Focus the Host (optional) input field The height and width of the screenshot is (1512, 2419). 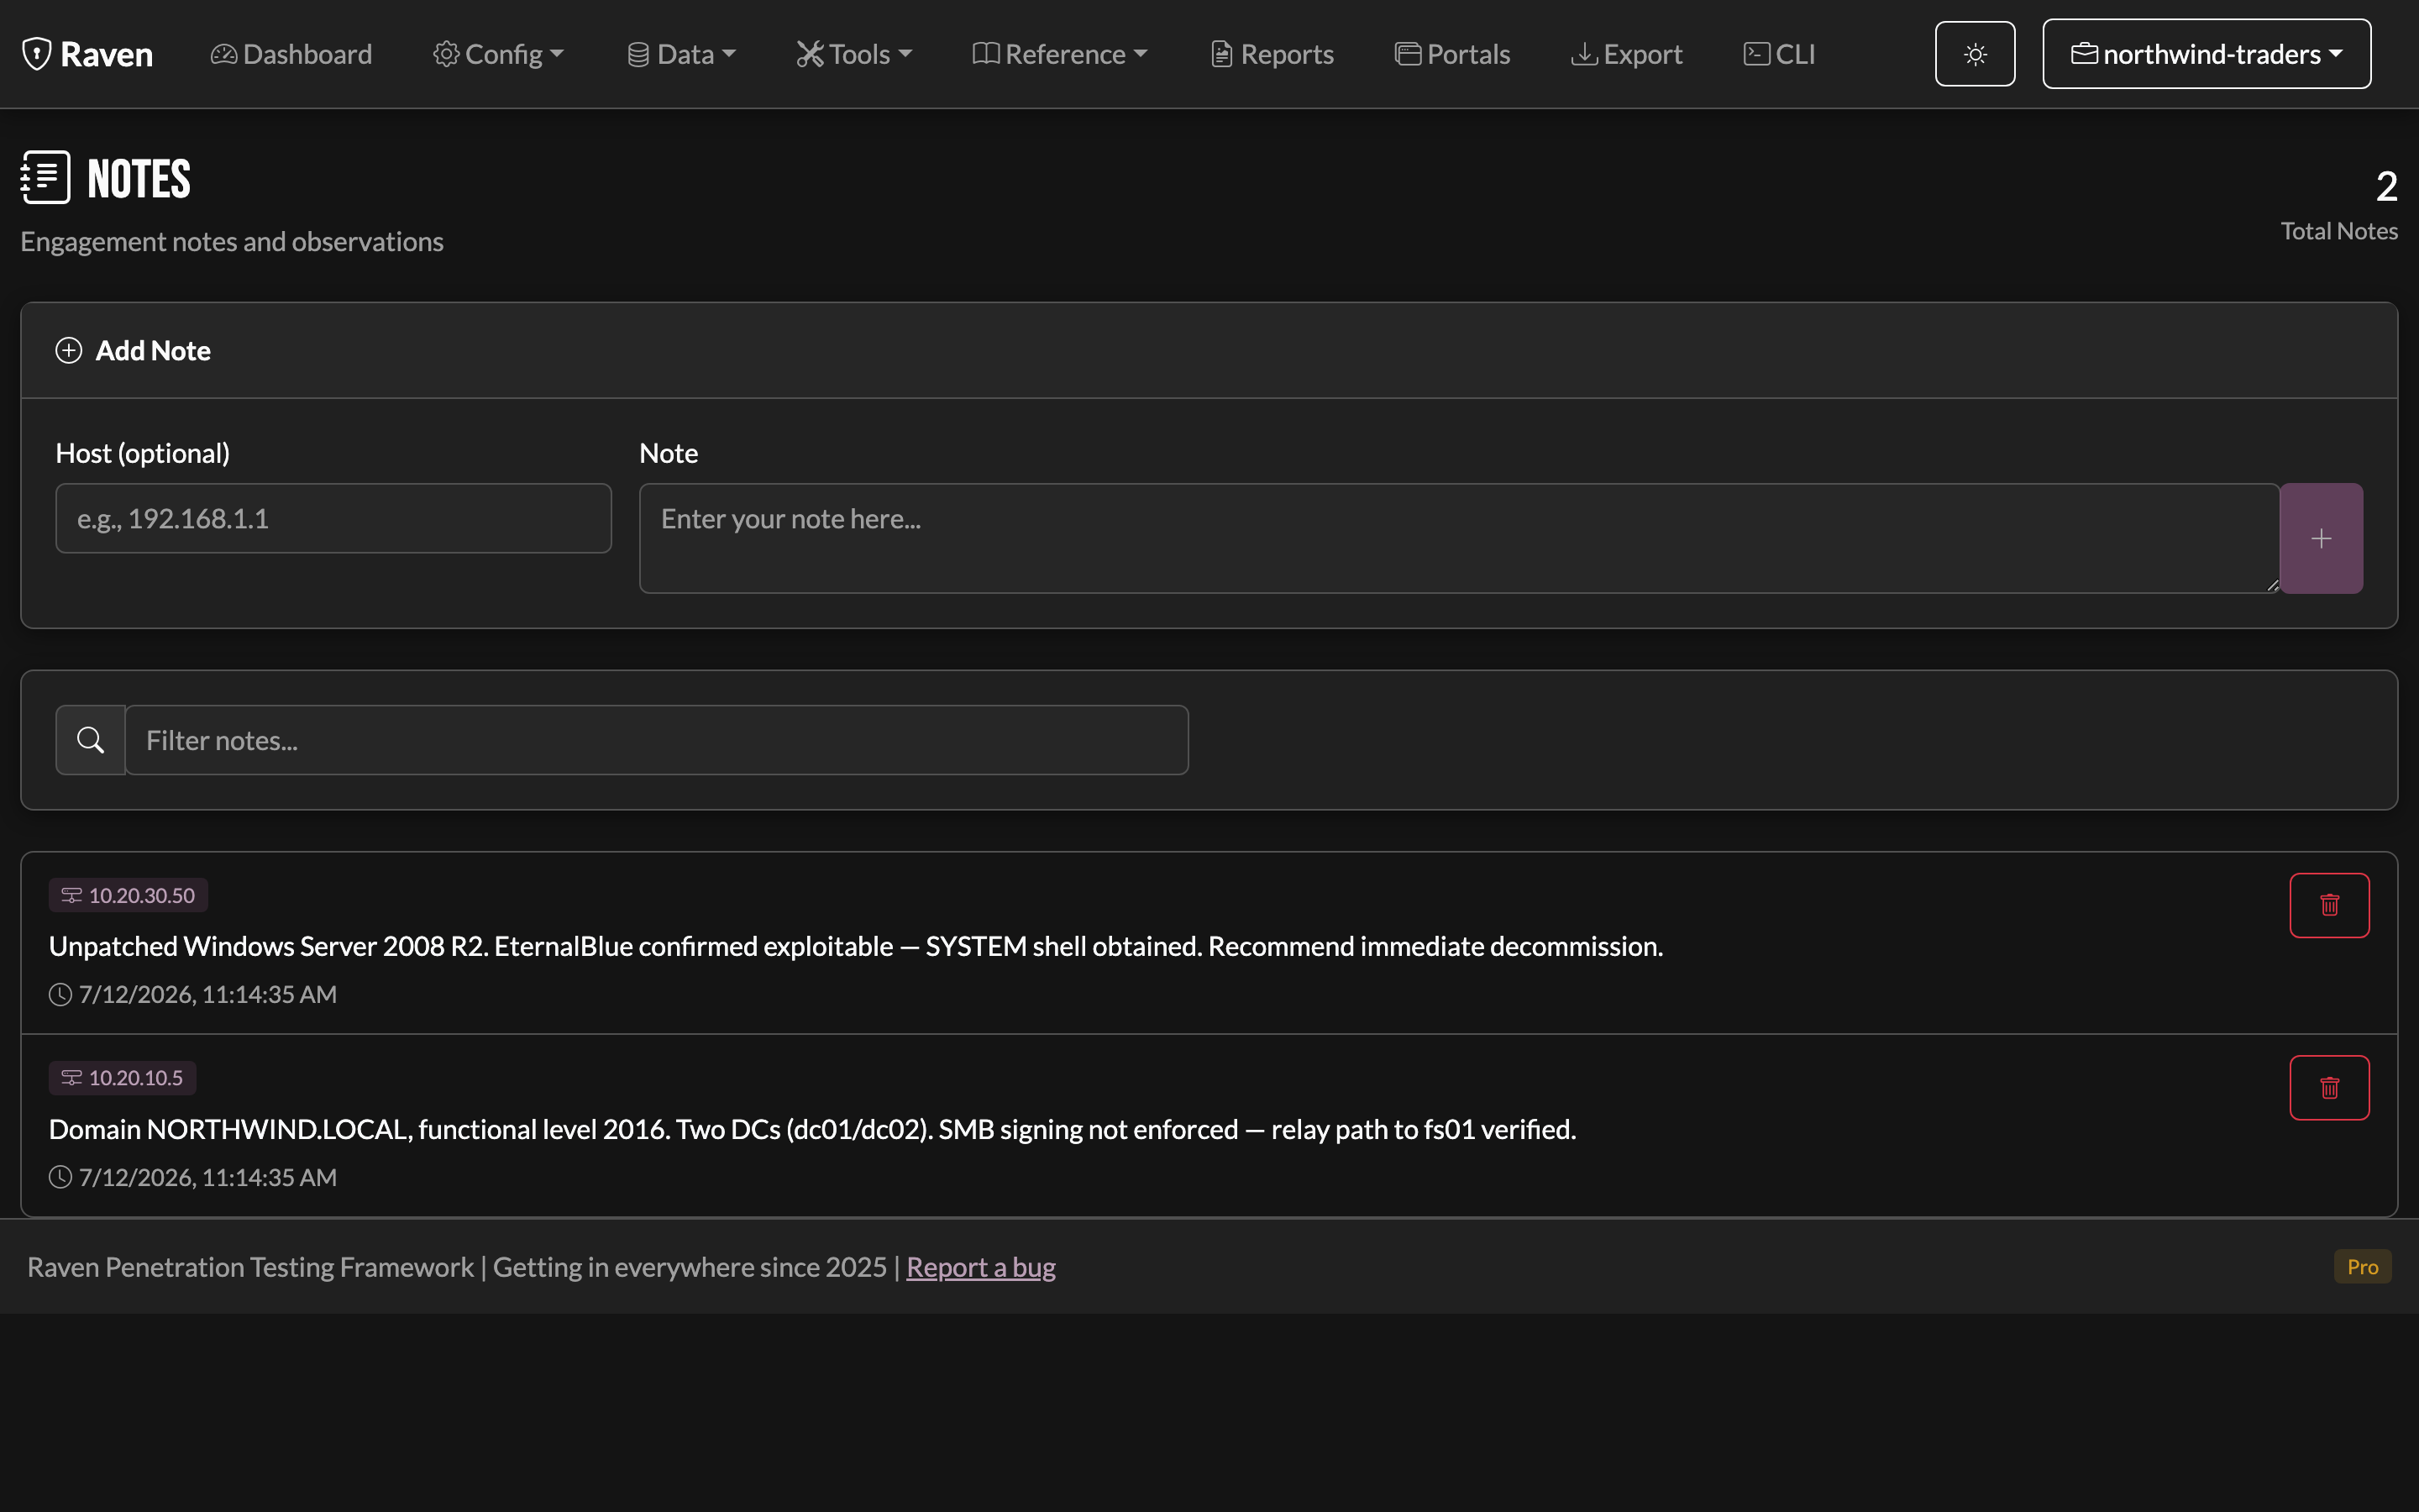333,518
